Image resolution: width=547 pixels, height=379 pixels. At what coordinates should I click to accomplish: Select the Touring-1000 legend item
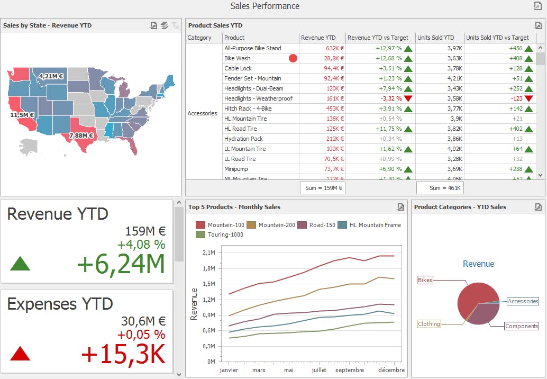pos(220,234)
